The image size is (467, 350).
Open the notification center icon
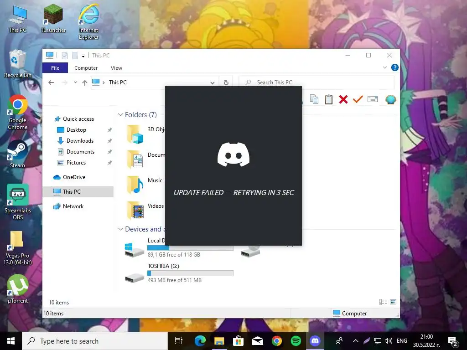453,341
